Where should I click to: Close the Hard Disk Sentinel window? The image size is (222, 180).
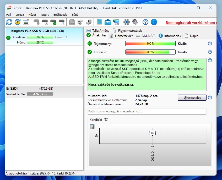point(210,8)
